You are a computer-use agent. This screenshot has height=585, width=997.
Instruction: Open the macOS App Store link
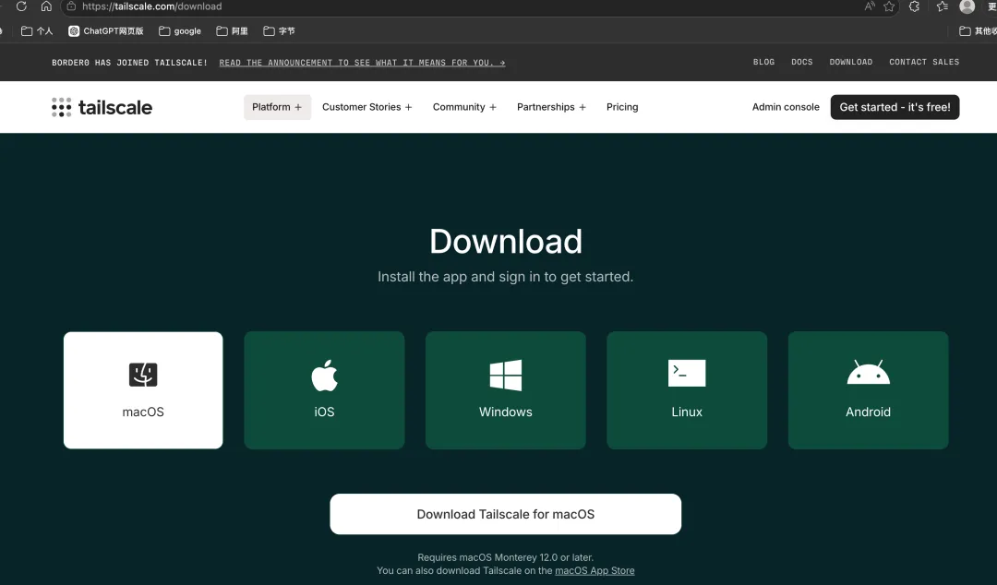tap(595, 570)
